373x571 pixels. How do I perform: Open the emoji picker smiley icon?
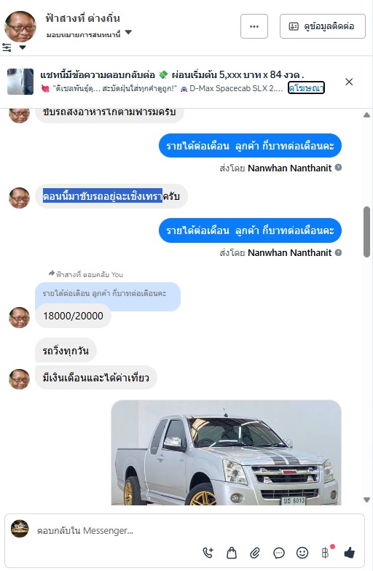pos(302,553)
